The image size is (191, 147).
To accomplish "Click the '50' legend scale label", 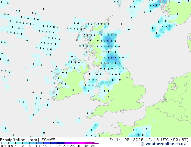I will [93, 146].
